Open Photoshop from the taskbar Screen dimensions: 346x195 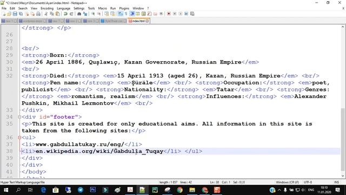[x=93, y=190]
